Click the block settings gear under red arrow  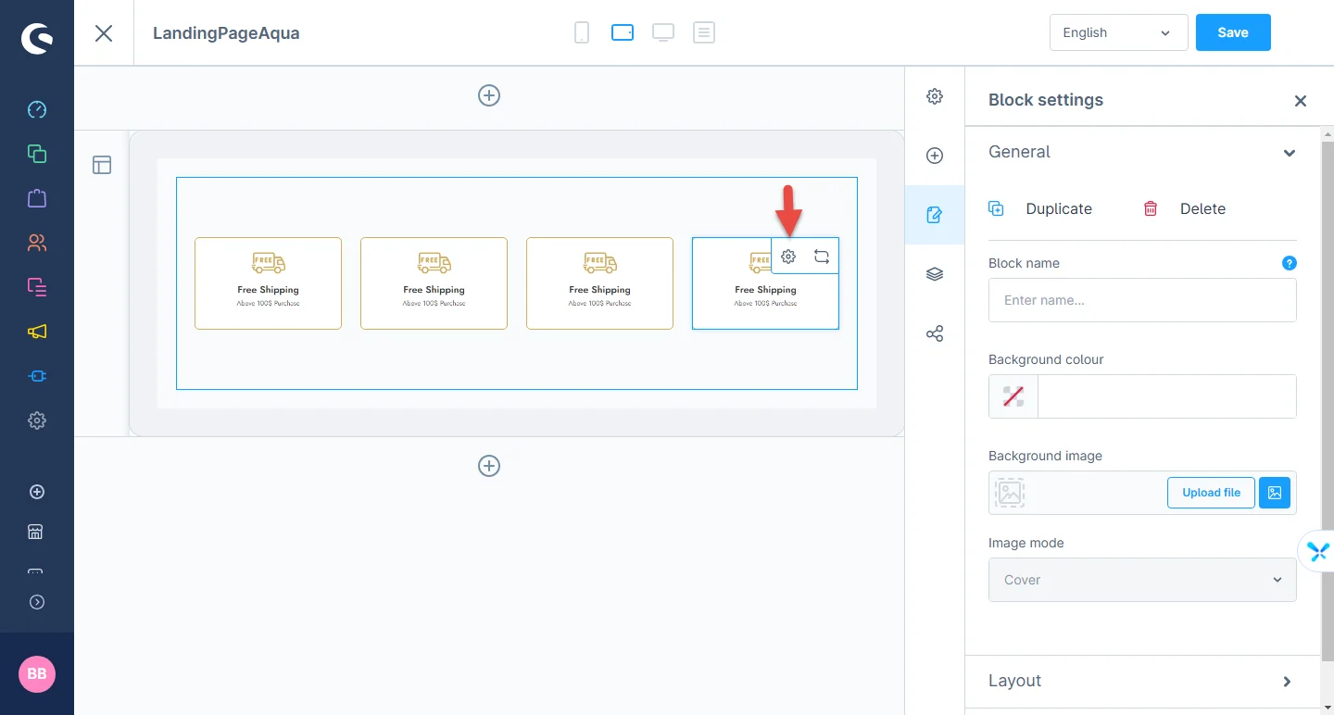pos(788,257)
